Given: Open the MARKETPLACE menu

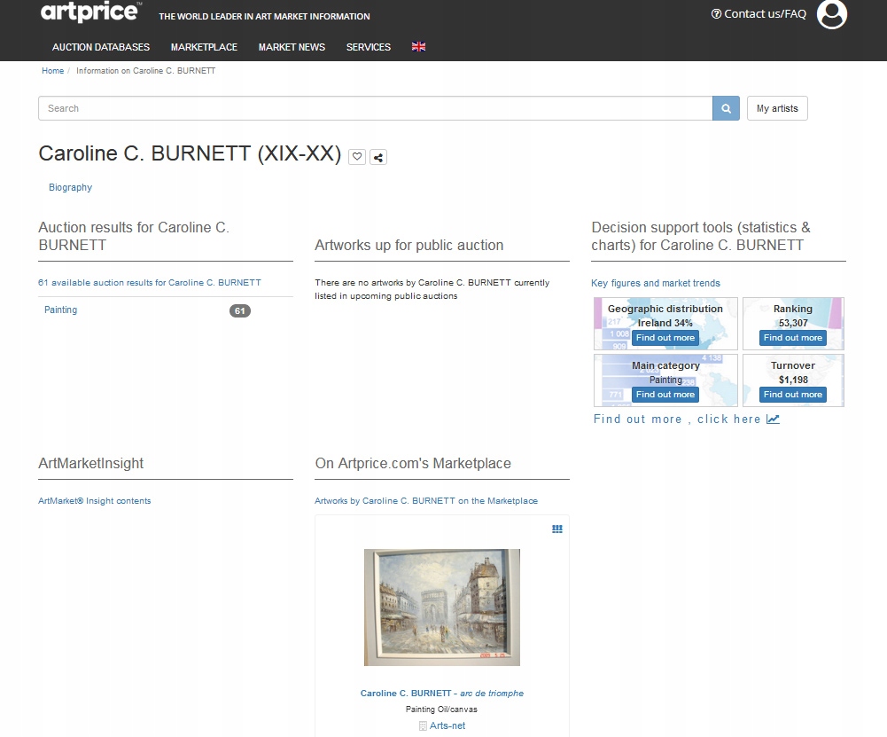Looking at the screenshot, I should [x=204, y=47].
